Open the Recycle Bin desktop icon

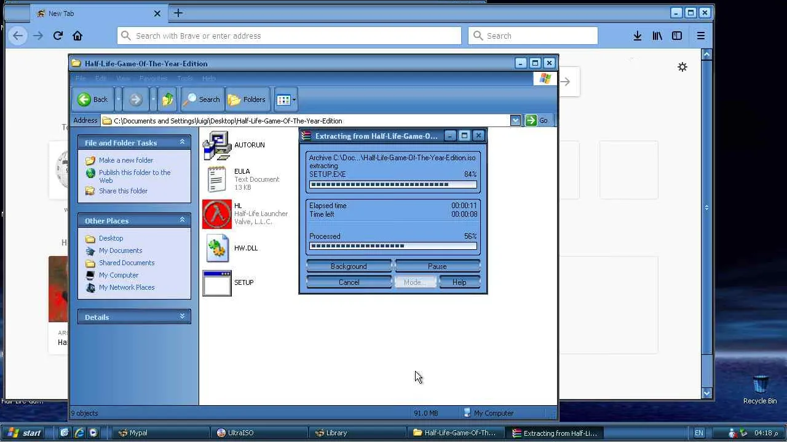click(x=761, y=389)
